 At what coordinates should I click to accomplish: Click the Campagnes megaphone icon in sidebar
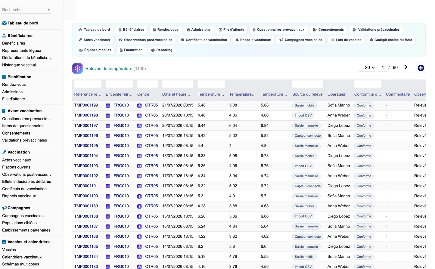tap(4, 208)
